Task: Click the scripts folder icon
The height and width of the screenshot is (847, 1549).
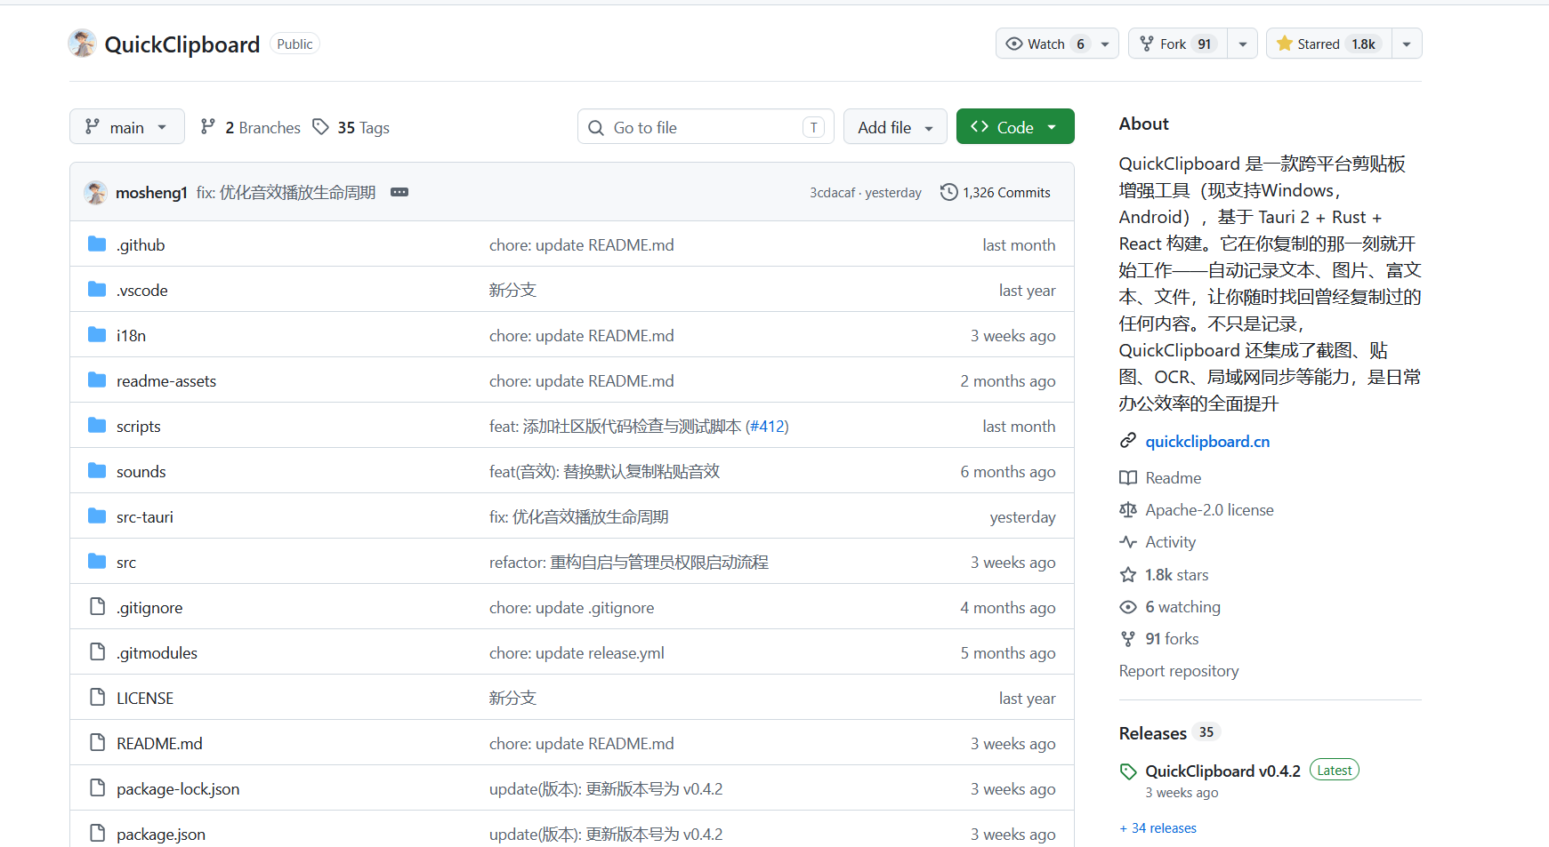Action: [97, 426]
